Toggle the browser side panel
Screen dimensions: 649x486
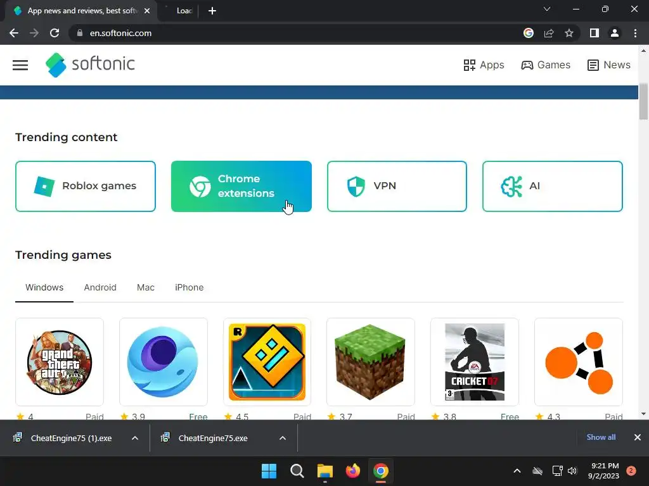[x=594, y=33]
